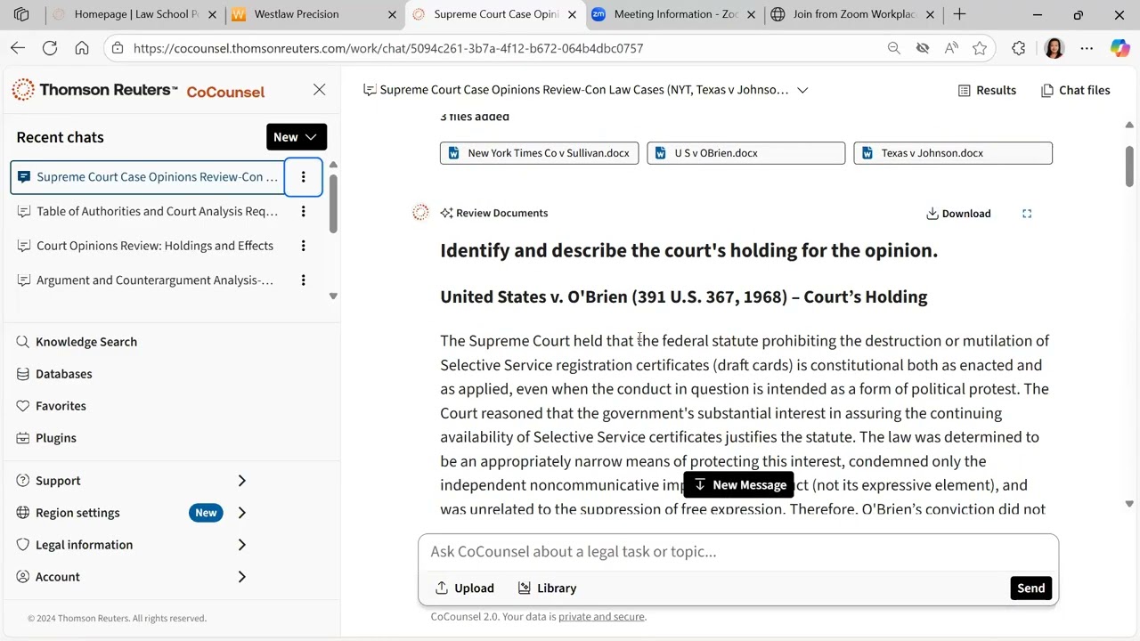
Task: Open options for Court Opinions Review chat
Action: coord(303,246)
